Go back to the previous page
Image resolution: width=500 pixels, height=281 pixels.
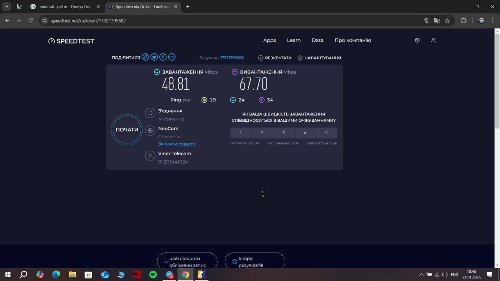coord(7,21)
